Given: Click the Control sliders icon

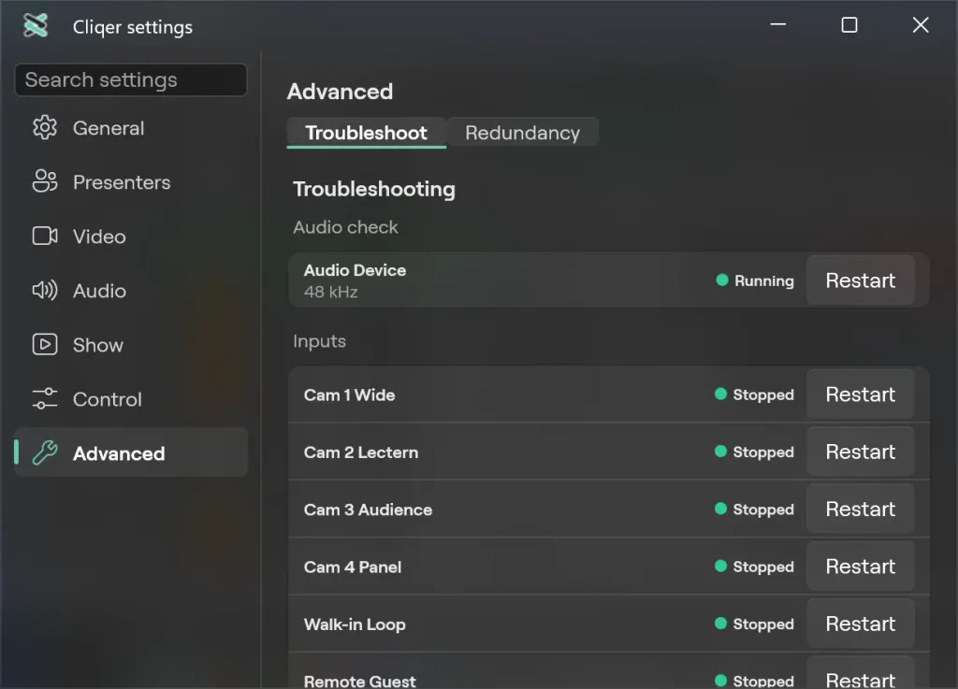Looking at the screenshot, I should [x=45, y=398].
